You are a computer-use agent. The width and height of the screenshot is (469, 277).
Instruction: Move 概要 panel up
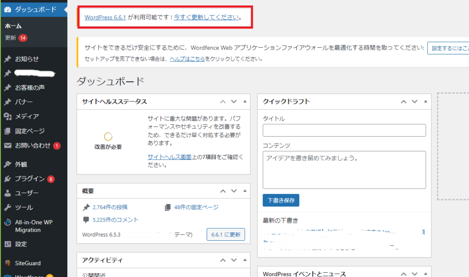coord(223,191)
